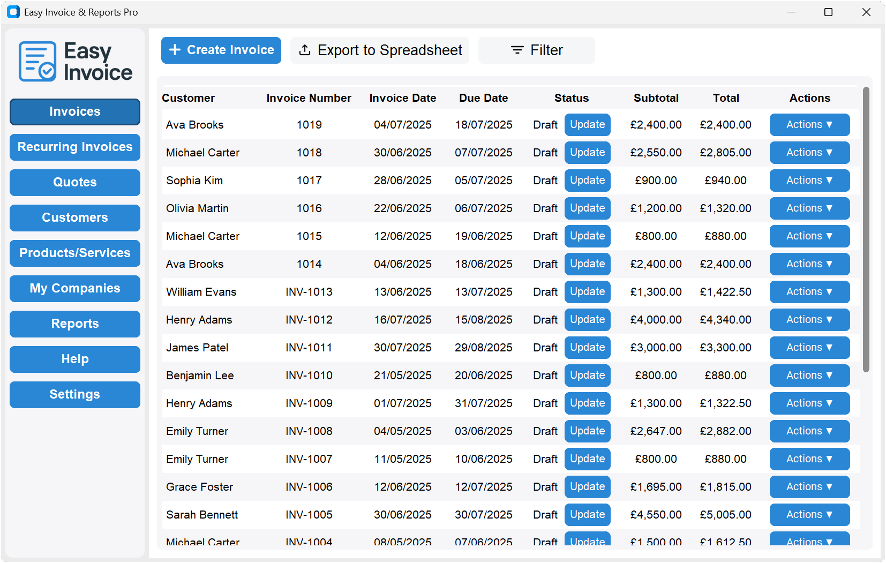886x563 pixels.
Task: Update status of INV-1007
Action: click(587, 459)
